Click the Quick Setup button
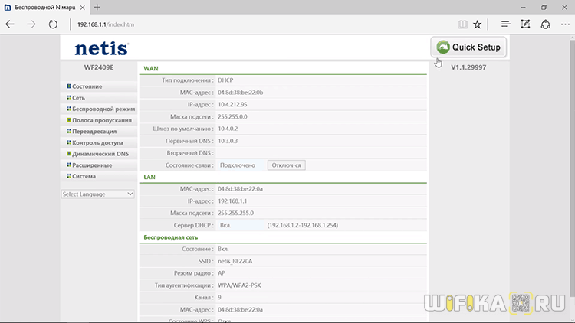Viewport: 575px width, 323px height. (468, 47)
